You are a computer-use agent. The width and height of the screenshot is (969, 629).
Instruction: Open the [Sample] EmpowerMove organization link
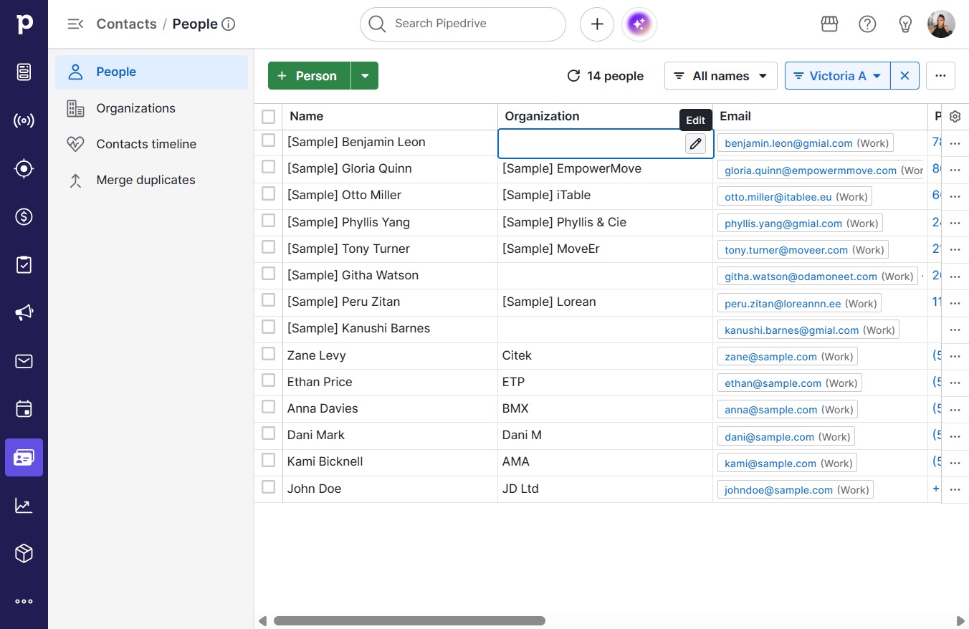[572, 168]
